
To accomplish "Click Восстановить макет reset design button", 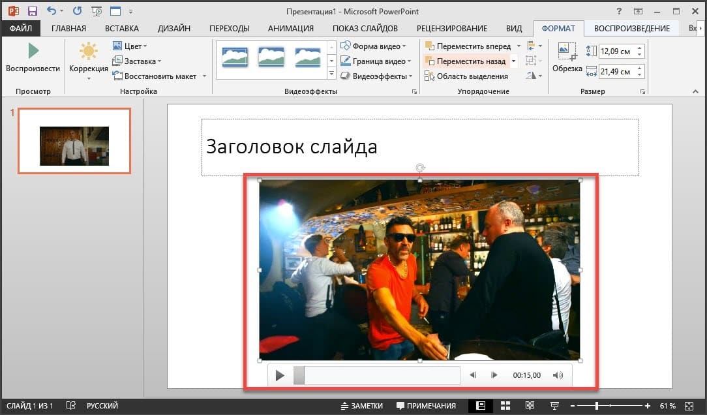I will tap(155, 76).
